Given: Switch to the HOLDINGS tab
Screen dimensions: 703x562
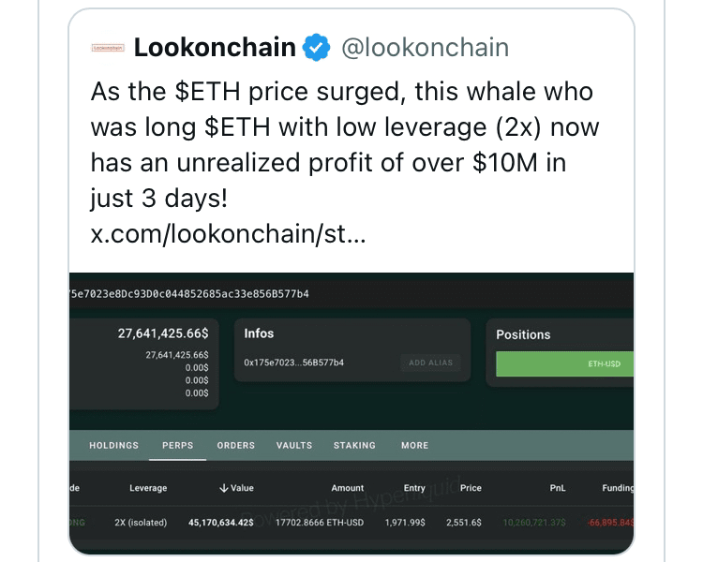Looking at the screenshot, I should coord(113,446).
